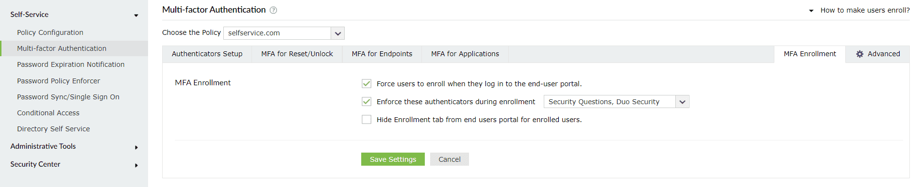Open Password Sync/Single Sign On
The image size is (921, 187).
[x=68, y=97]
